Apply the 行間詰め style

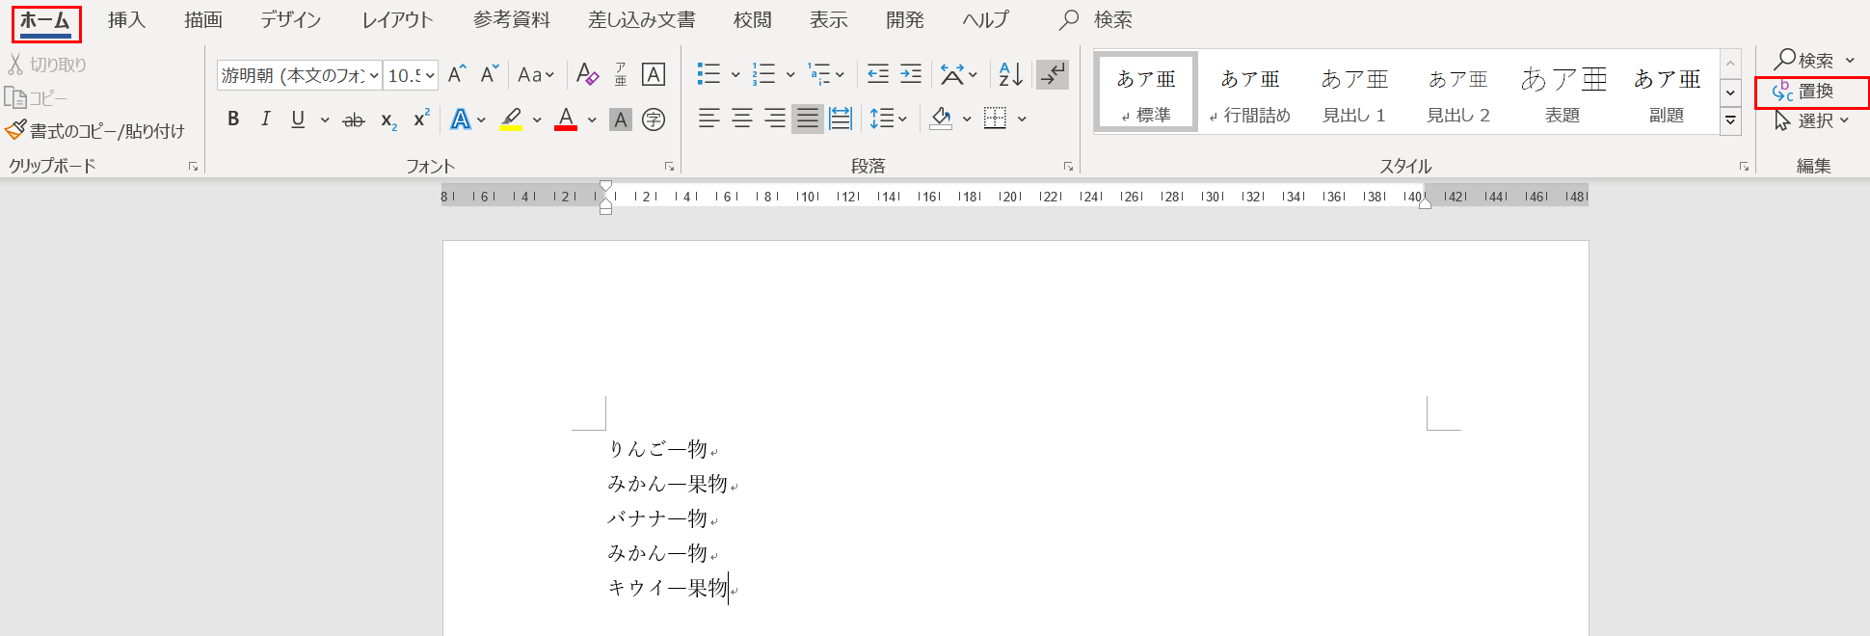pyautogui.click(x=1250, y=93)
